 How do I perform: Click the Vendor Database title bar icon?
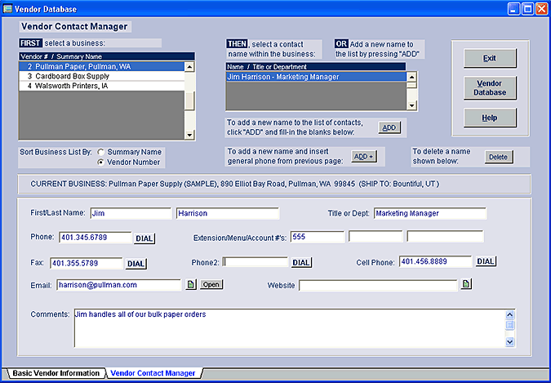(7, 9)
